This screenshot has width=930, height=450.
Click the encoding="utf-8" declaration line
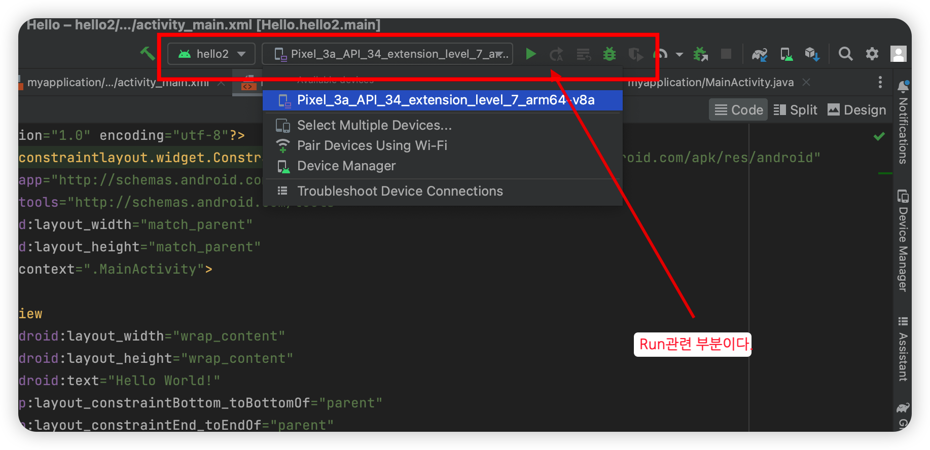[132, 135]
